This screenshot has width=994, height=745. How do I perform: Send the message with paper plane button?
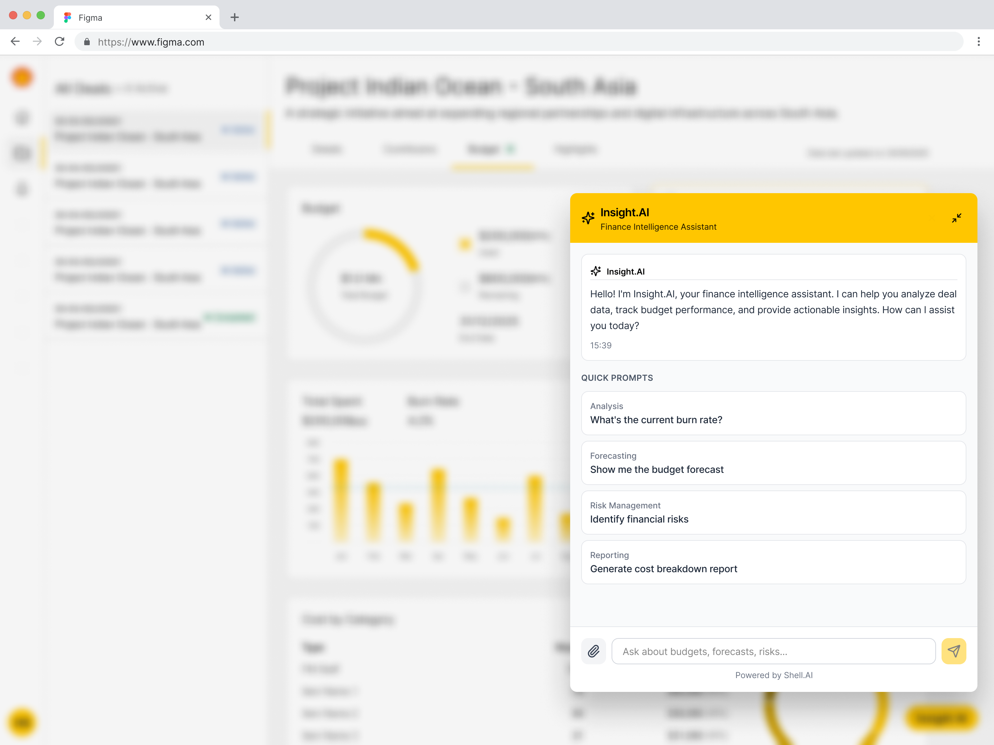pos(954,651)
